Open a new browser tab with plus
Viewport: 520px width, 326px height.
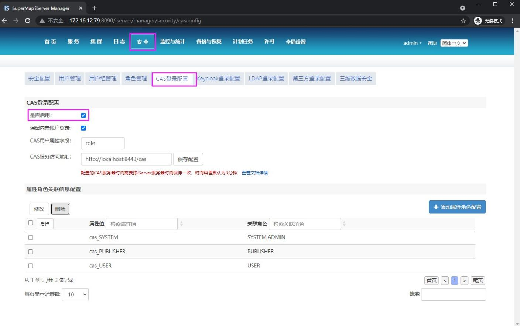tap(95, 8)
